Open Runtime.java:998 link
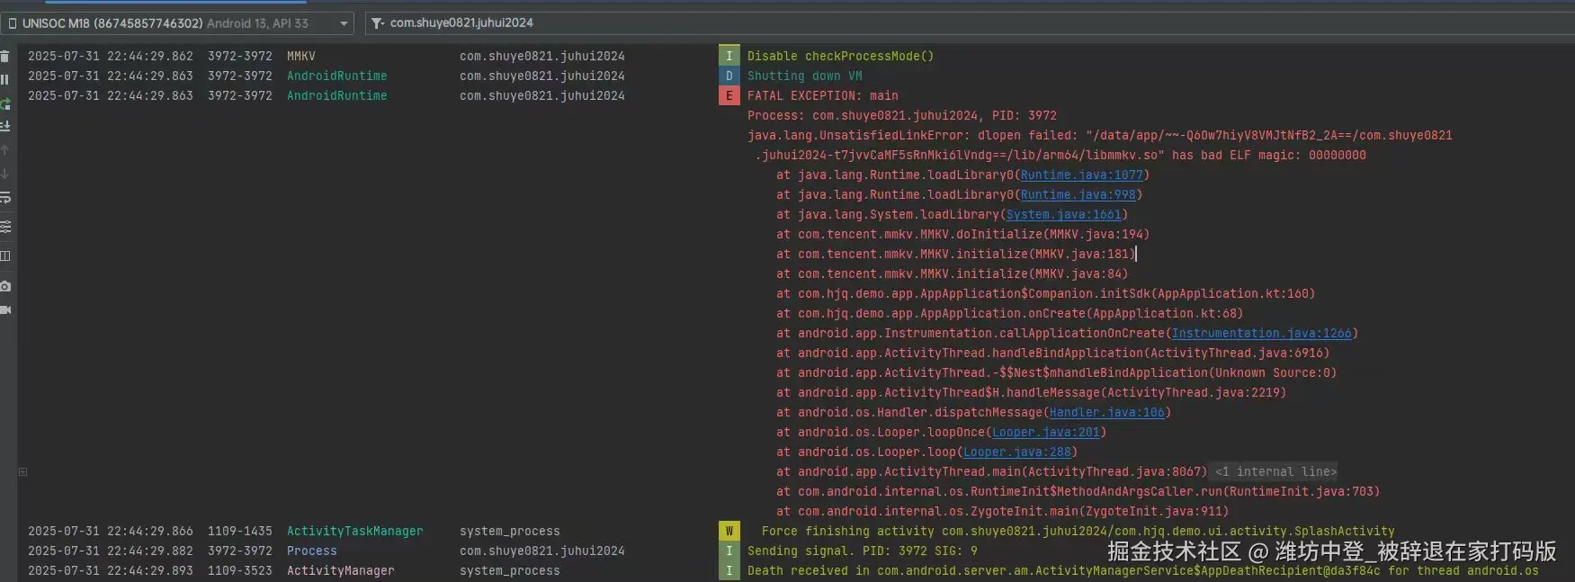This screenshot has height=582, width=1575. click(x=1078, y=194)
